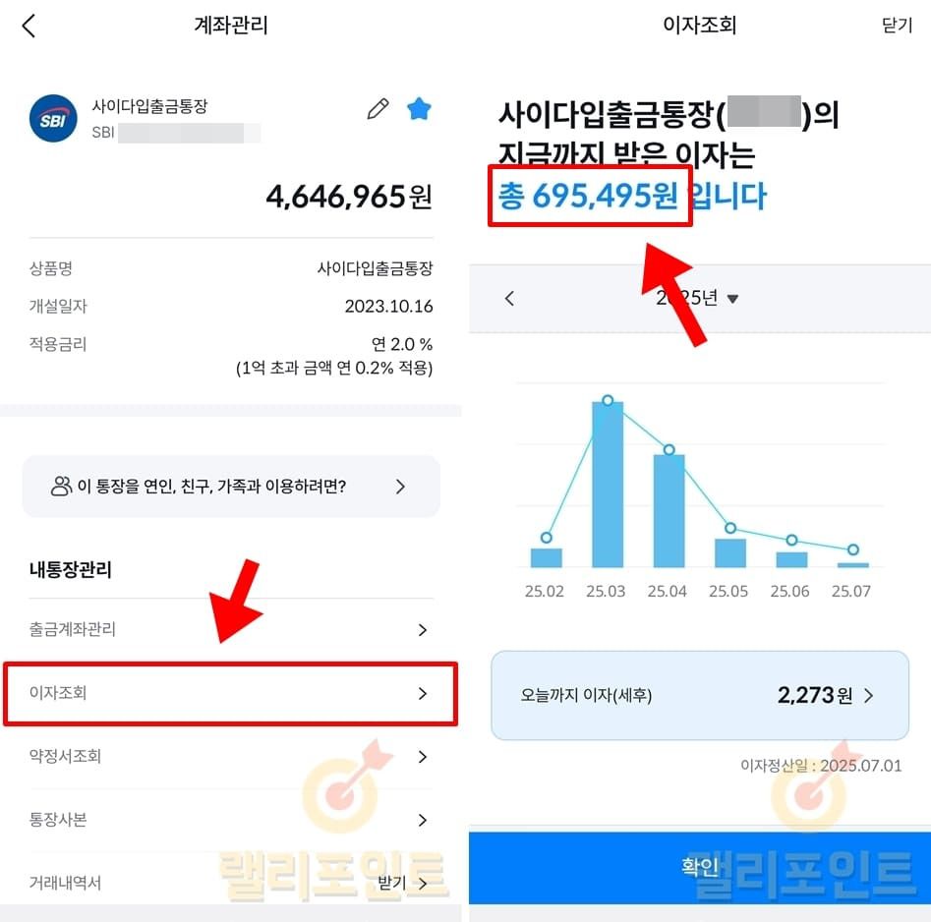Viewport: 931px width, 922px height.
Task: Toggle the blue favorite star
Action: point(419,109)
